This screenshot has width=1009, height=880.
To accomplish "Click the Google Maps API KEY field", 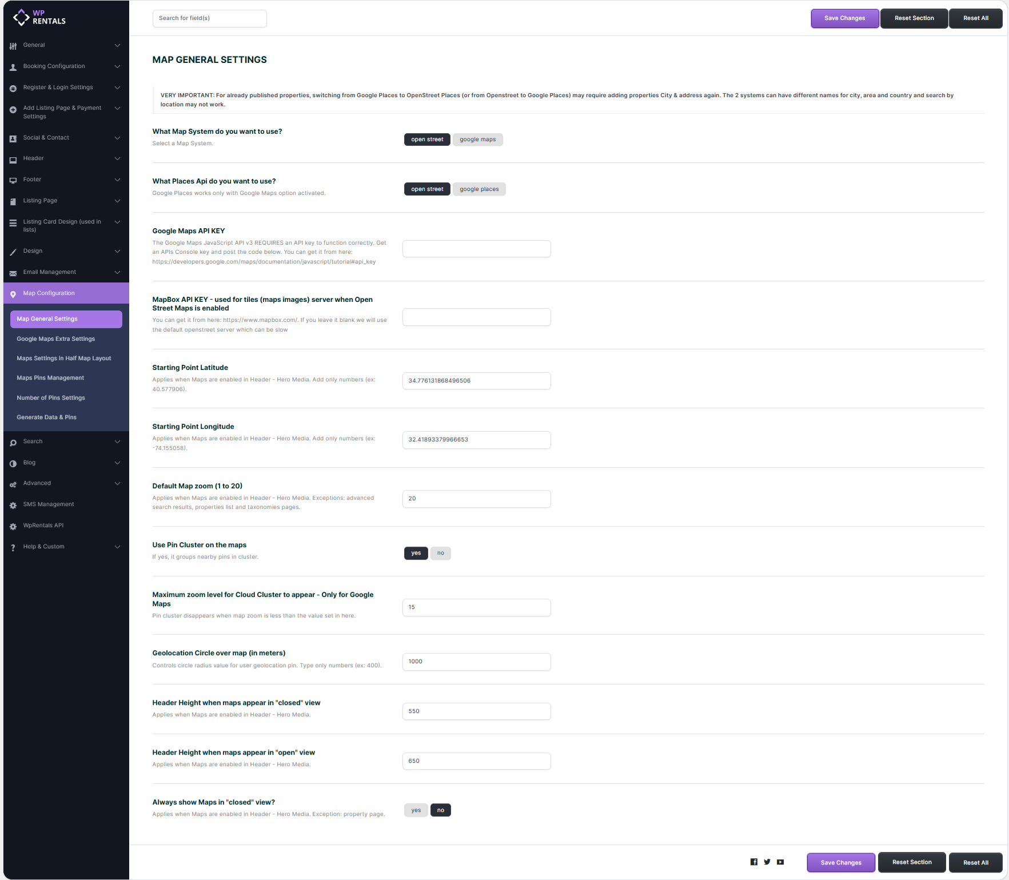I will point(476,249).
